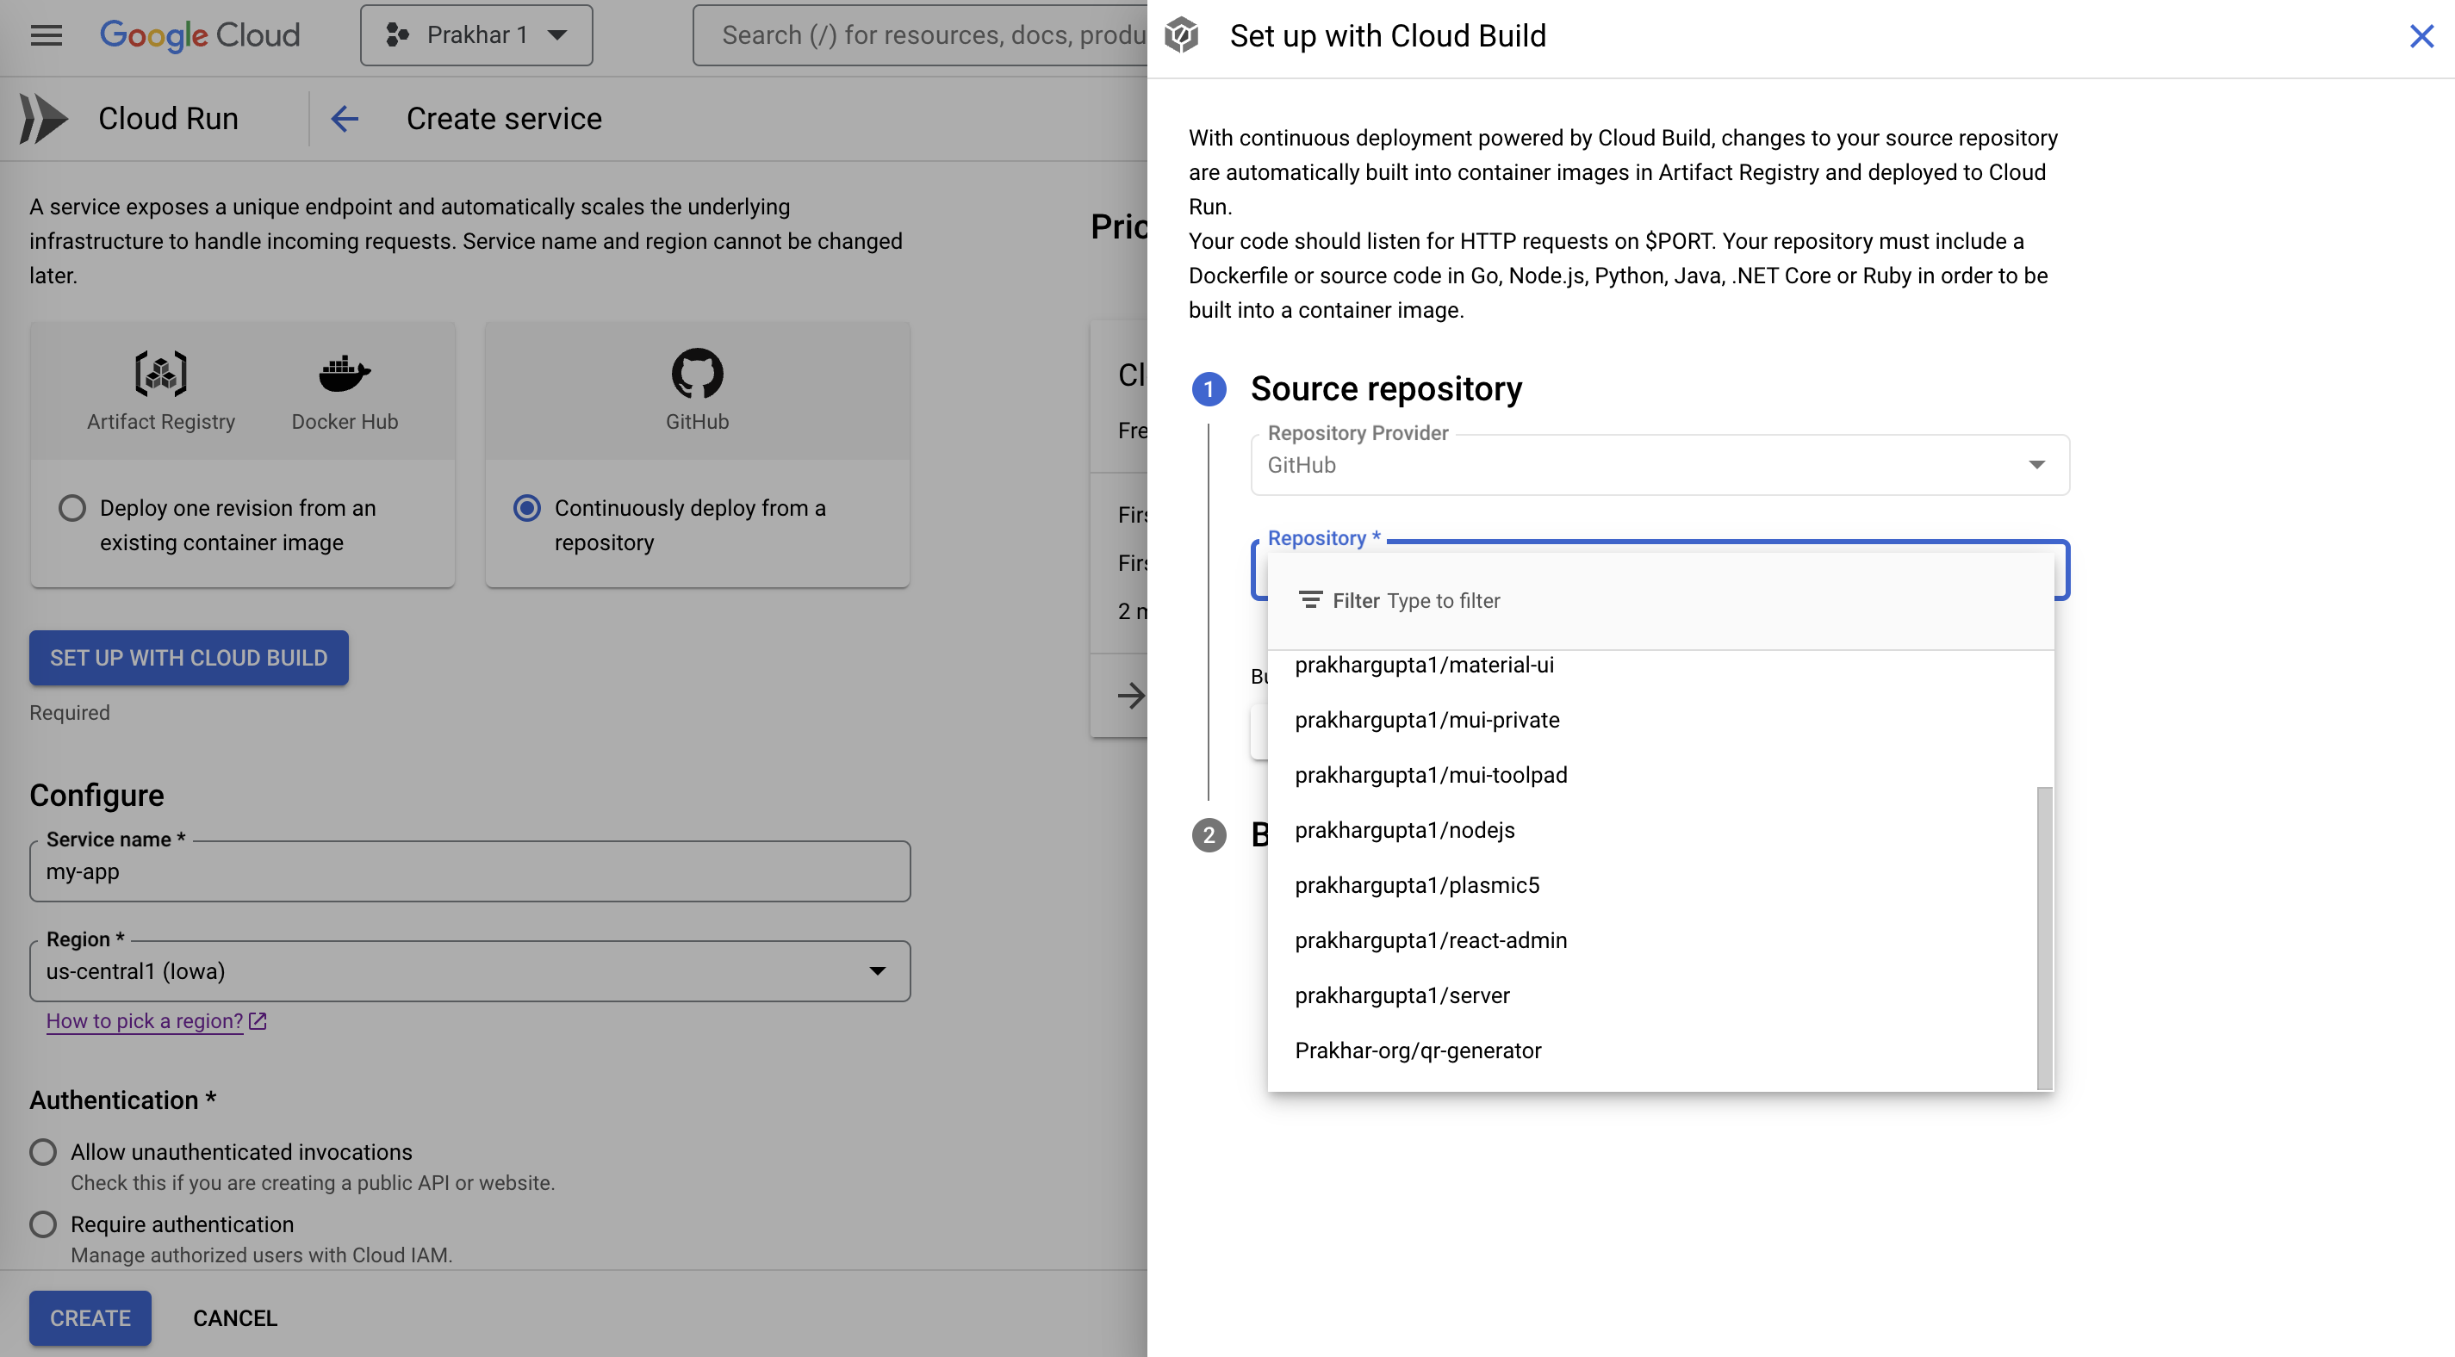This screenshot has height=1357, width=2455.
Task: Choose Prakhar-org/qr-generator repository
Action: coord(1417,1050)
